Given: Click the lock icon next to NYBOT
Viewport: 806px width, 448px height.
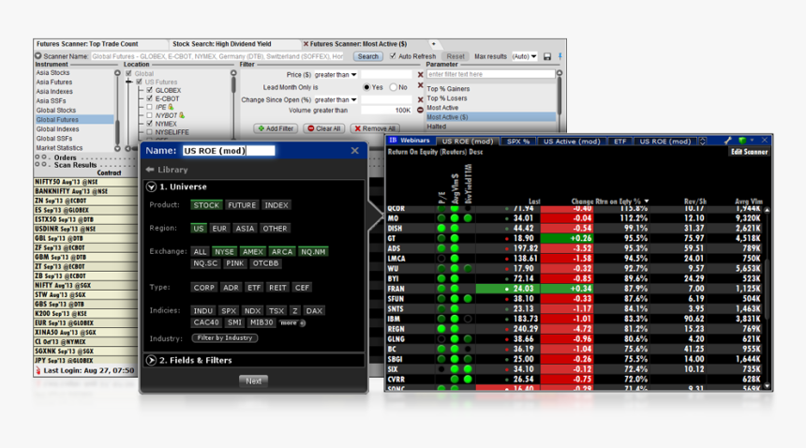Looking at the screenshot, I should [182, 115].
